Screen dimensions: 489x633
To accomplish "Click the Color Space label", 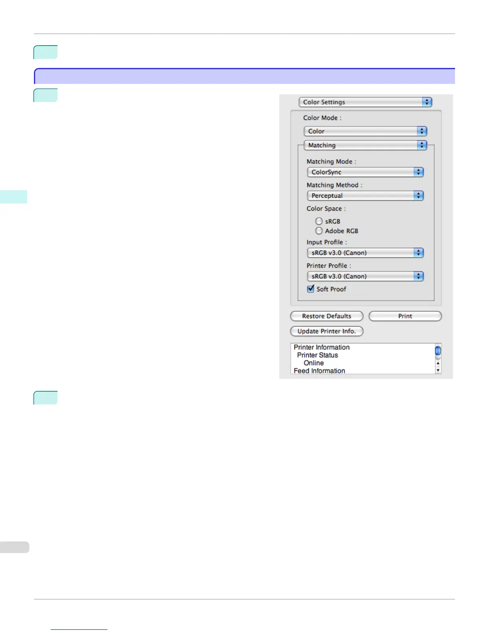I will [326, 209].
